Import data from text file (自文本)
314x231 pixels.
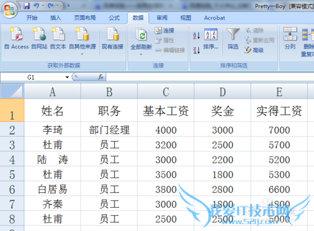(58, 38)
